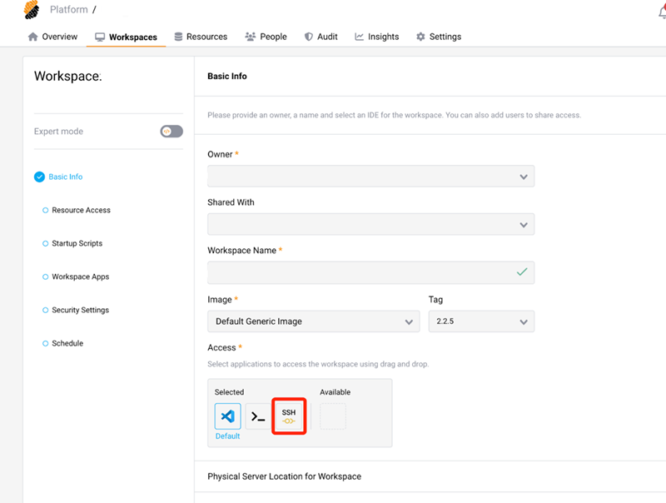Click the Settings gear icon

(x=420, y=37)
